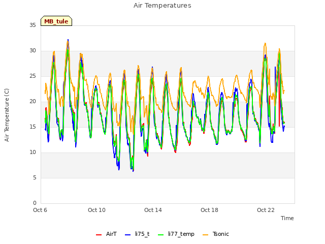
Task: Click the li77_temp legend label
Action: click(x=181, y=234)
